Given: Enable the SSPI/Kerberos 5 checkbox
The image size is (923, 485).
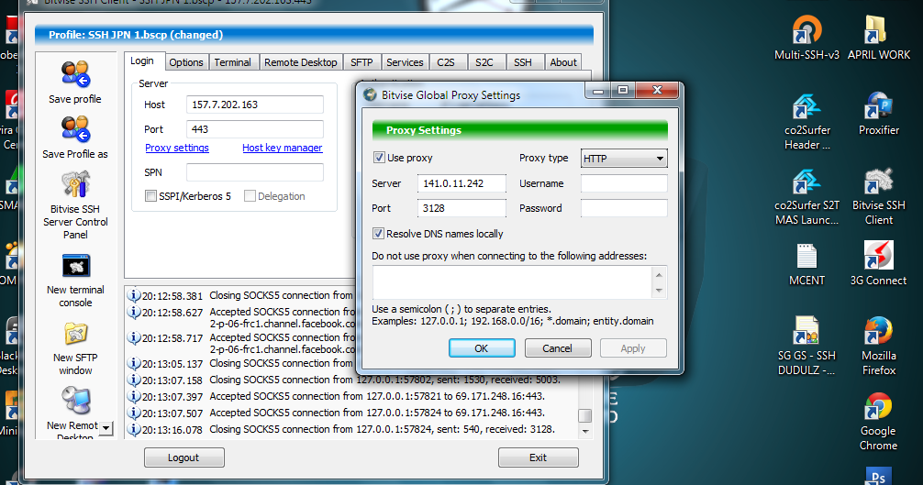Looking at the screenshot, I should click(150, 196).
